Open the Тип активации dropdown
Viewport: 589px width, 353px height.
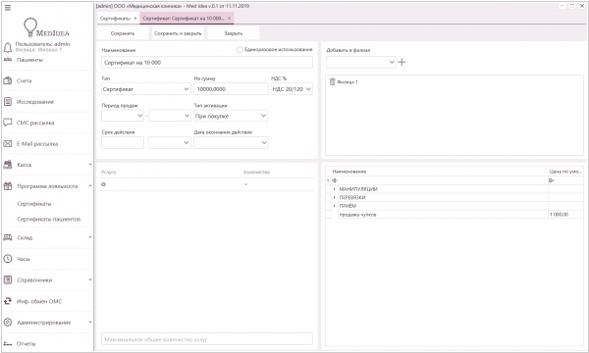coord(231,116)
